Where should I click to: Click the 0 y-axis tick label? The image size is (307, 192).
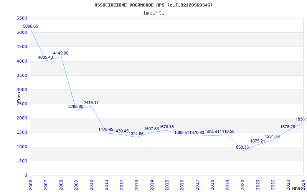26,175
